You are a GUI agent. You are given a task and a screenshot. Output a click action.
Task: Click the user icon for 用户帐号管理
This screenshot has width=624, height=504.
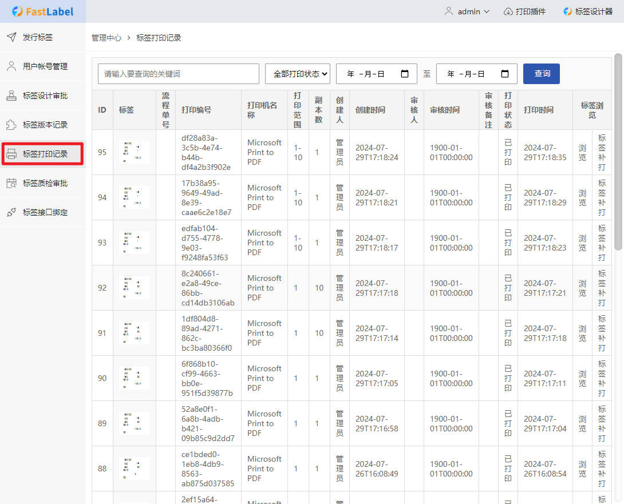coord(11,66)
